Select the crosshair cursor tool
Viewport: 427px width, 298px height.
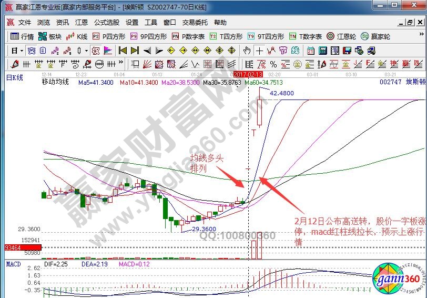click(x=259, y=51)
